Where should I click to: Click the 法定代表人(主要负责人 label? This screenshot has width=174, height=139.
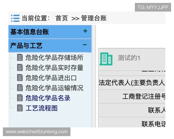point(132,83)
